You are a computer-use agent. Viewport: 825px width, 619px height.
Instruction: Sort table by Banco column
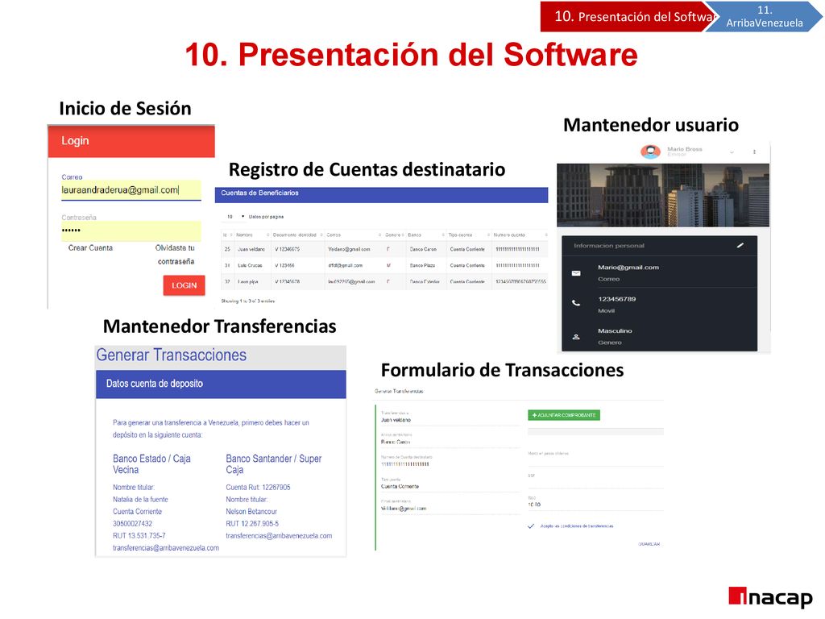pyautogui.click(x=425, y=235)
